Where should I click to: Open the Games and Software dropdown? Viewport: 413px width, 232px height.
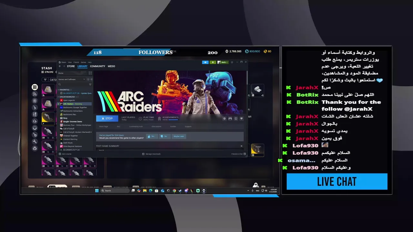click(x=72, y=79)
